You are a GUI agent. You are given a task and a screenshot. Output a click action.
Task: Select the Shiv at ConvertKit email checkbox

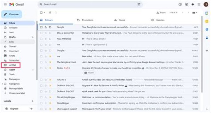tap(41, 33)
